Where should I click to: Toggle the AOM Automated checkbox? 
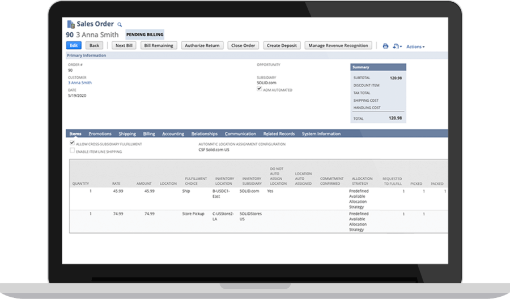pyautogui.click(x=259, y=89)
